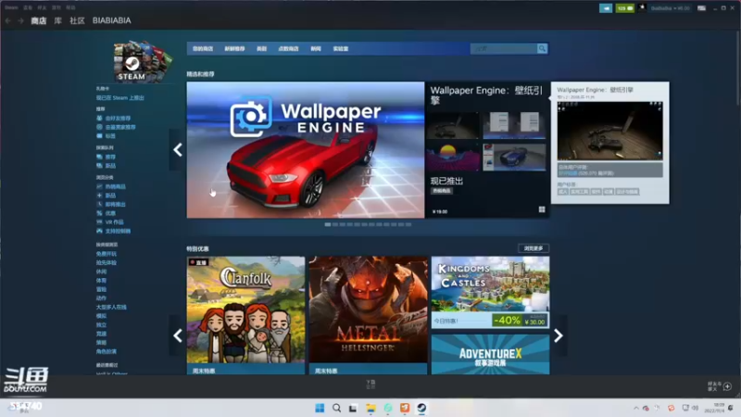741x417 pixels.
Task: Expand the BiaBiaBia account dropdown
Action: [x=670, y=8]
